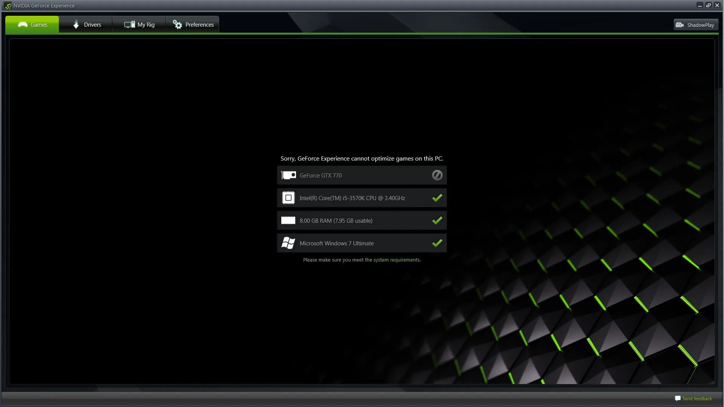Open the system requirements link

pos(396,260)
